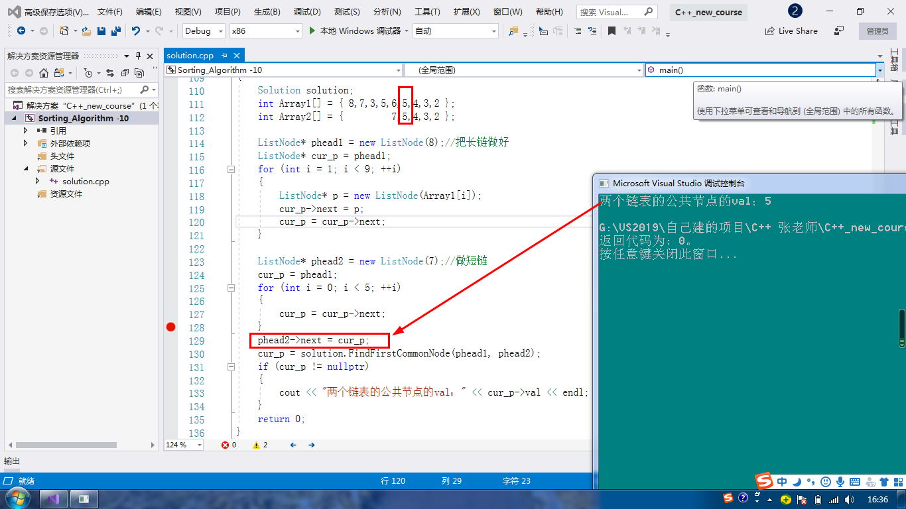Open the 帮助(H) menu
This screenshot has width=906, height=509.
click(549, 12)
